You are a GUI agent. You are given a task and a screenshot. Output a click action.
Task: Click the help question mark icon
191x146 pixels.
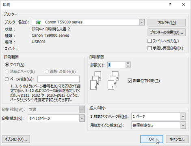click(x=170, y=5)
